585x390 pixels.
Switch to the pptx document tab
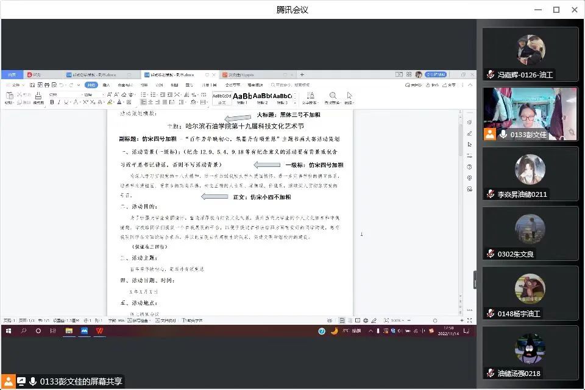pyautogui.click(x=238, y=74)
